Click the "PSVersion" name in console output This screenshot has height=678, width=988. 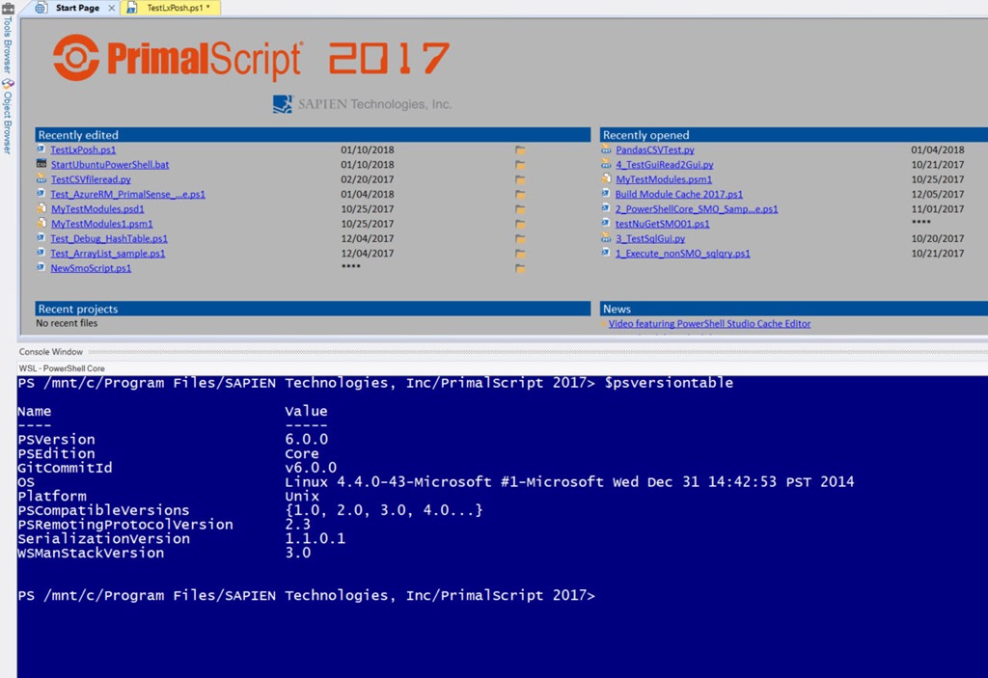point(56,439)
